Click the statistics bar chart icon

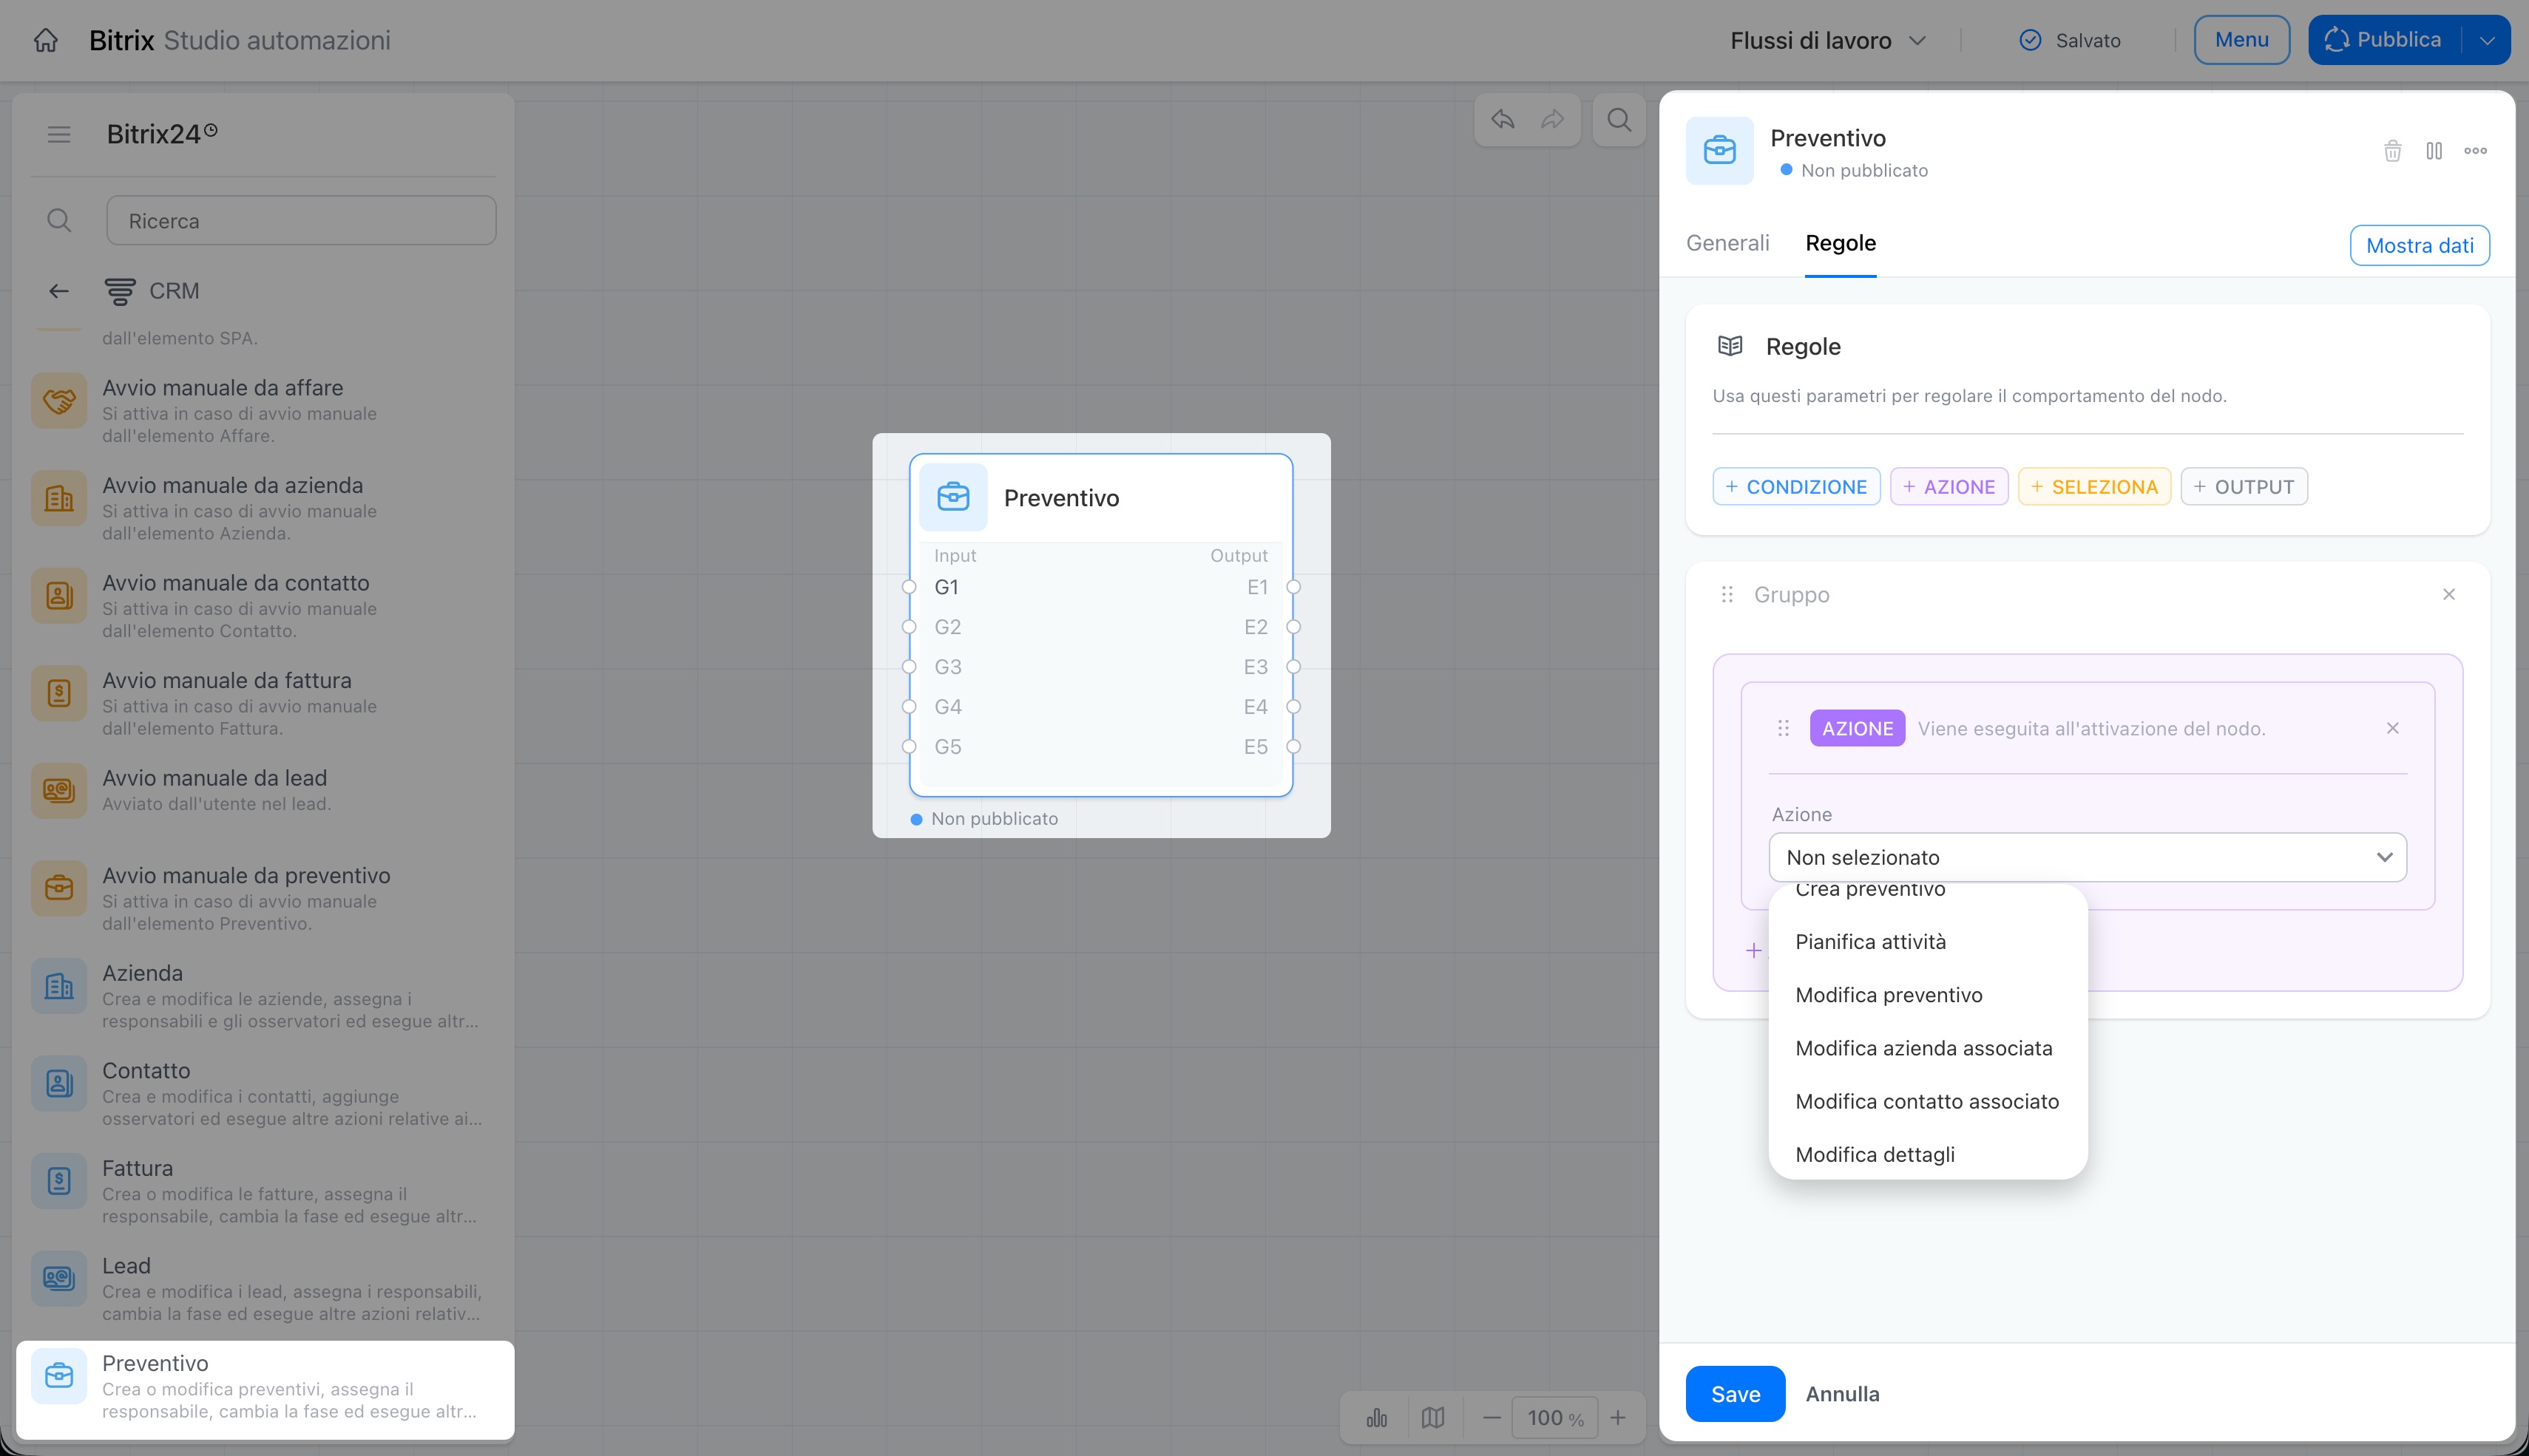tap(1377, 1418)
